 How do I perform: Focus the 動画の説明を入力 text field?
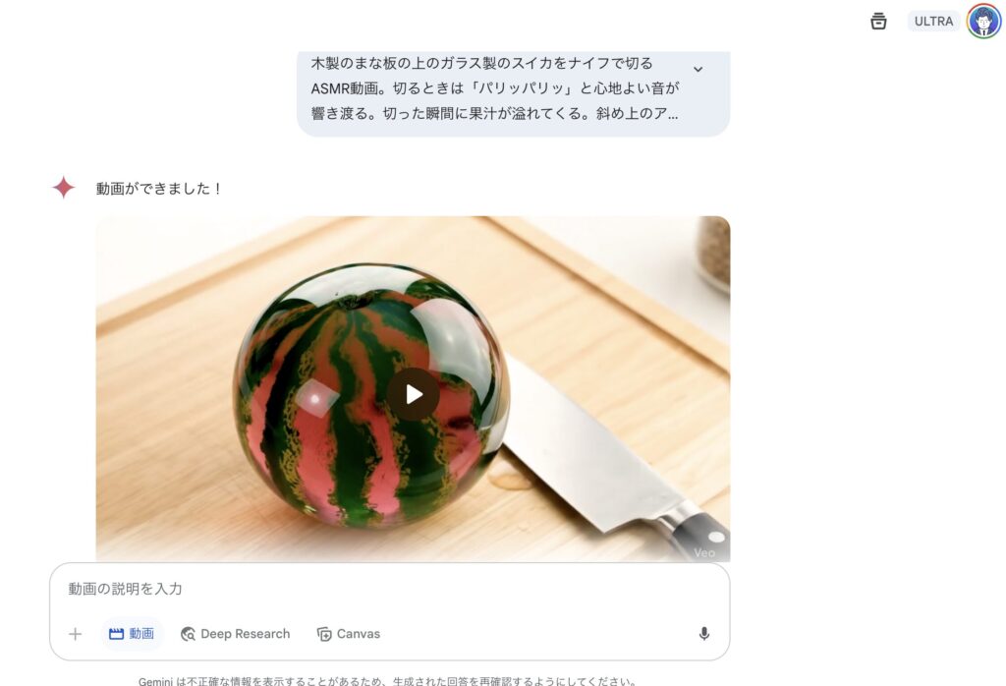389,589
